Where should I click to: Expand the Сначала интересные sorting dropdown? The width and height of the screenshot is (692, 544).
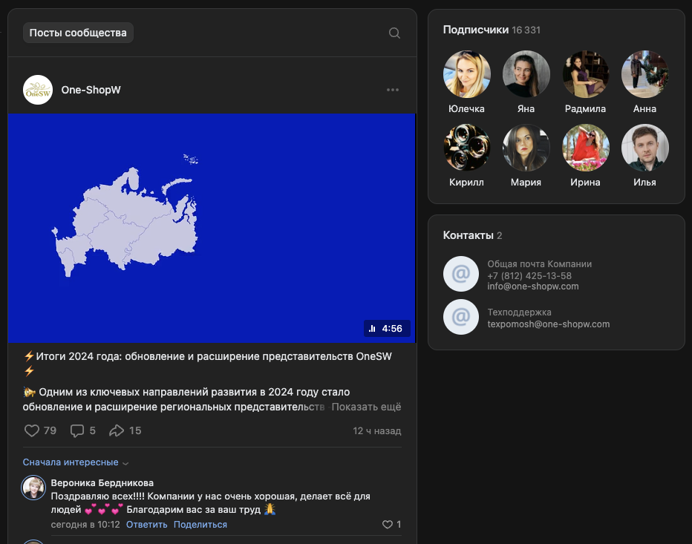(76, 462)
